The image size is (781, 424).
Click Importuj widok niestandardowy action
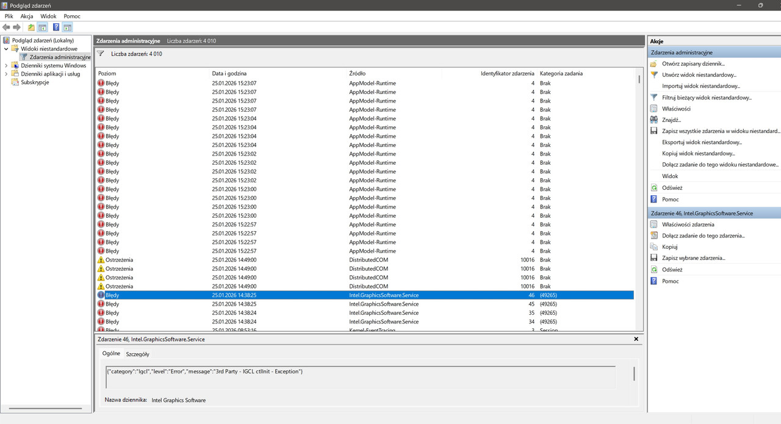(700, 86)
